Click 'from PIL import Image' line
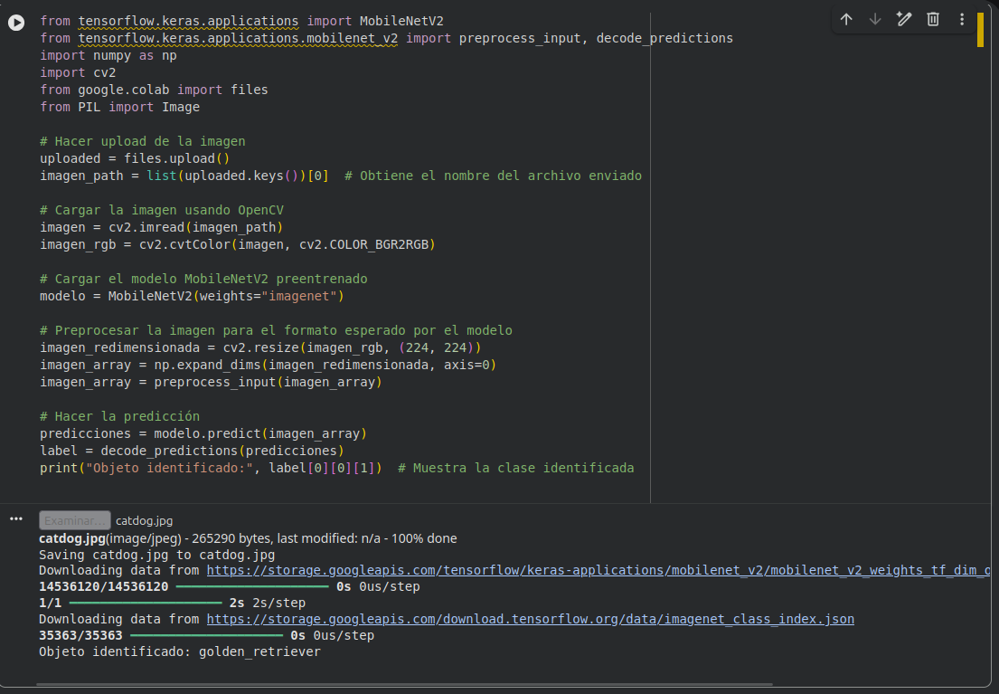This screenshot has height=694, width=999. click(x=119, y=107)
